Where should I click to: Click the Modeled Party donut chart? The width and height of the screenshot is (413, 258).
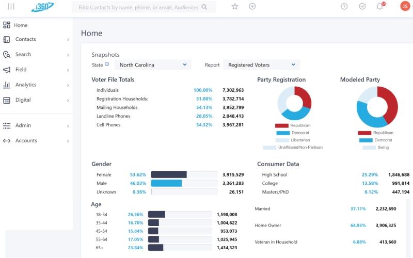(x=377, y=107)
